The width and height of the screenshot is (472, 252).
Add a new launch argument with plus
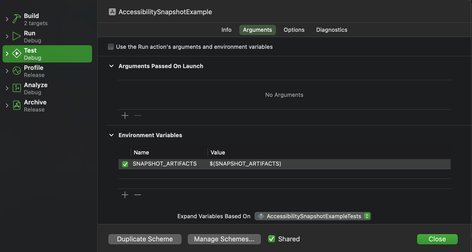click(125, 116)
